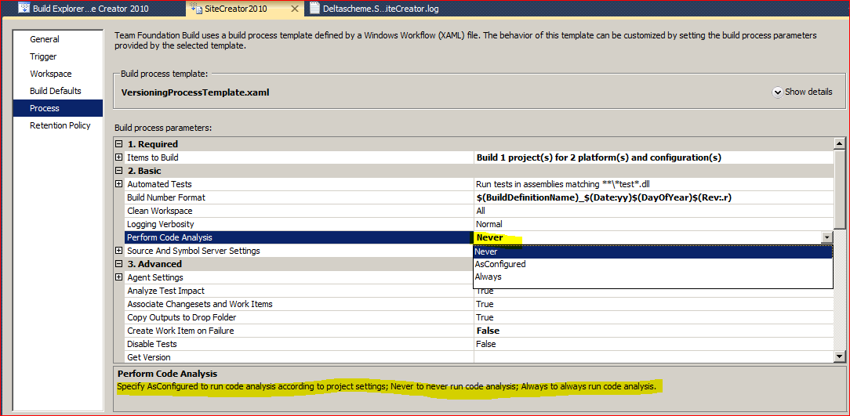Click the Deltascheme log file tab icon
Screen dimensions: 850x416
315,9
